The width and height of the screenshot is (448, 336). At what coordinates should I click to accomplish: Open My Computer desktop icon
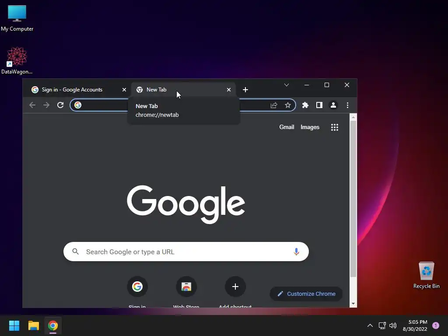[x=17, y=18]
